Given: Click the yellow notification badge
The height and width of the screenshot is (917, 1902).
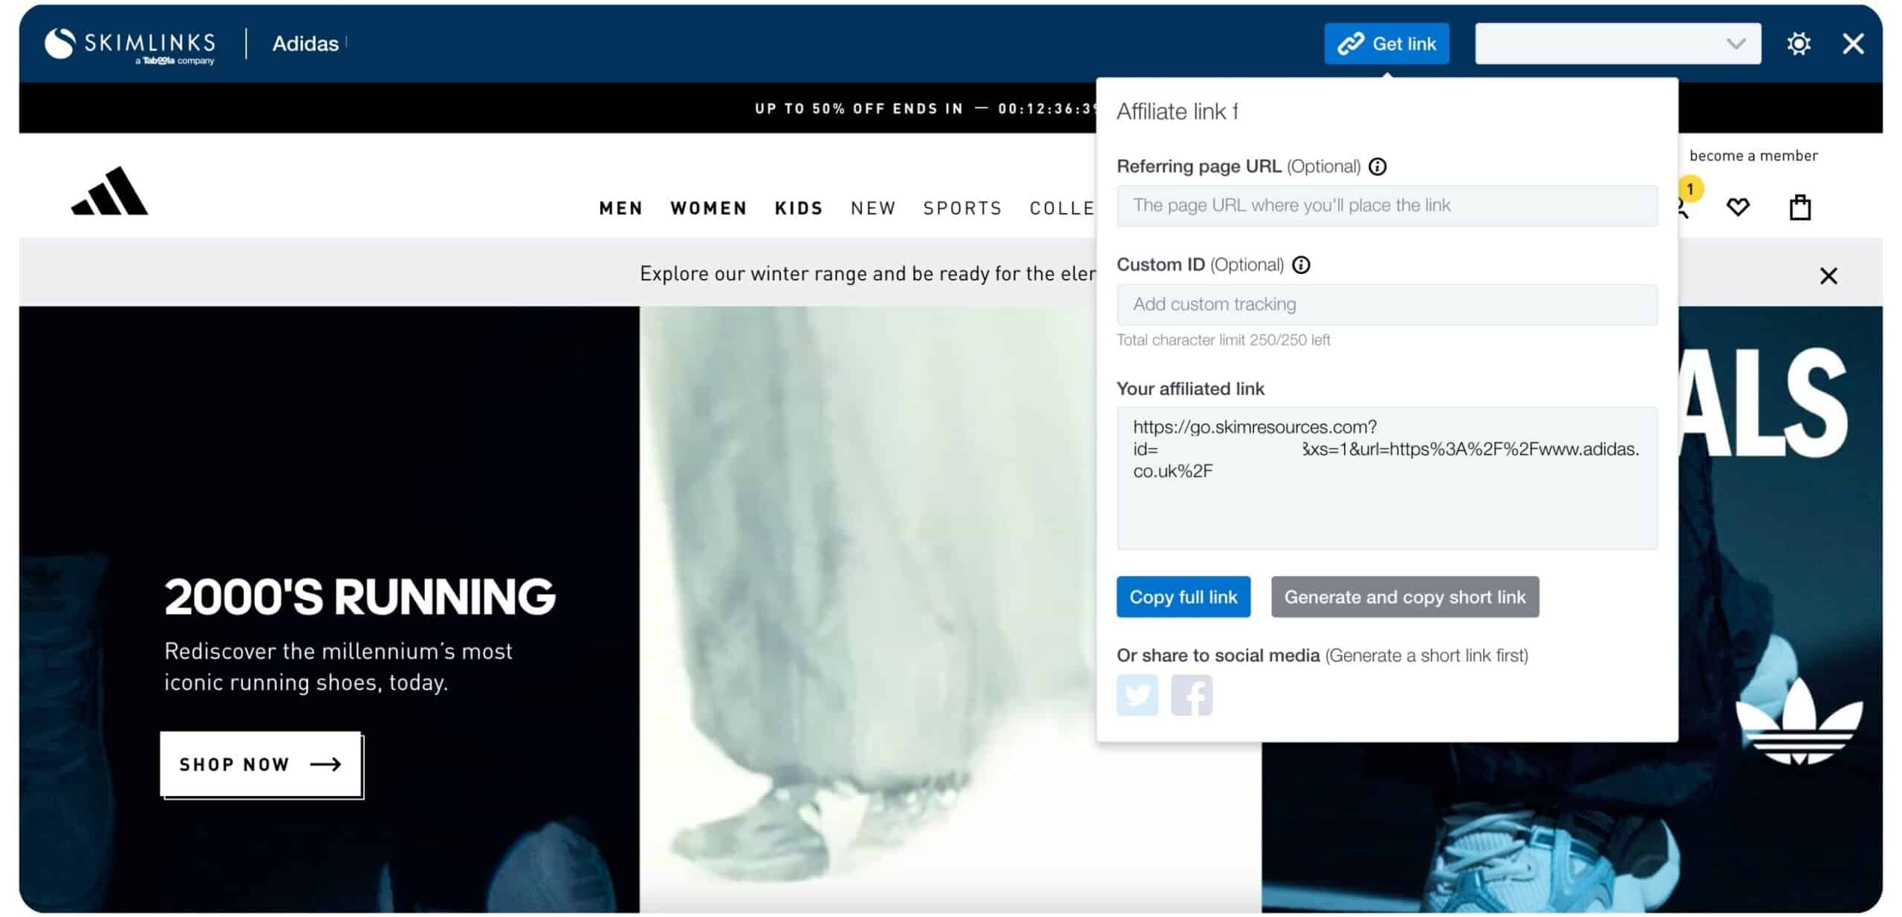Looking at the screenshot, I should coord(1690,189).
